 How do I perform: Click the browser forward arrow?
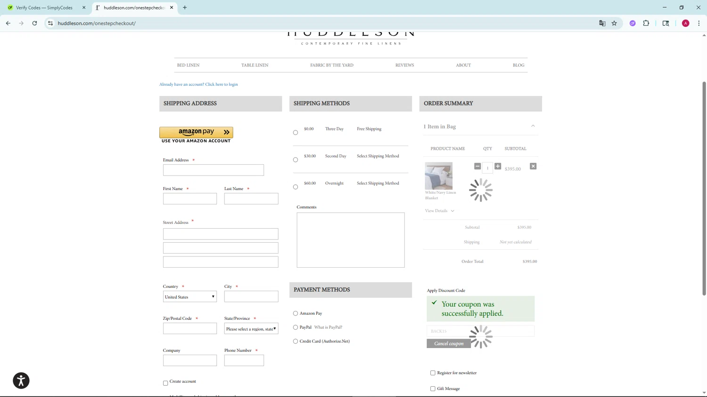(21, 23)
